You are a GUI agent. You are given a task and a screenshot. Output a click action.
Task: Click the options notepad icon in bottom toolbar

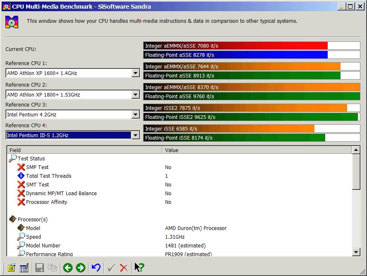tap(11, 268)
